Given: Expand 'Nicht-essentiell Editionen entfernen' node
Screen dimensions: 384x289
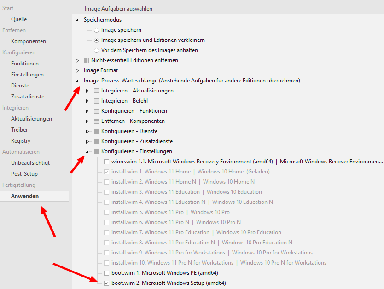Looking at the screenshot, I should pyautogui.click(x=77, y=60).
